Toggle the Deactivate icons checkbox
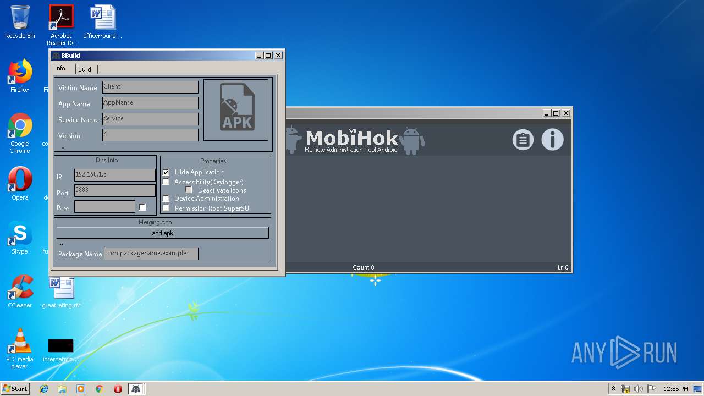 [x=189, y=190]
